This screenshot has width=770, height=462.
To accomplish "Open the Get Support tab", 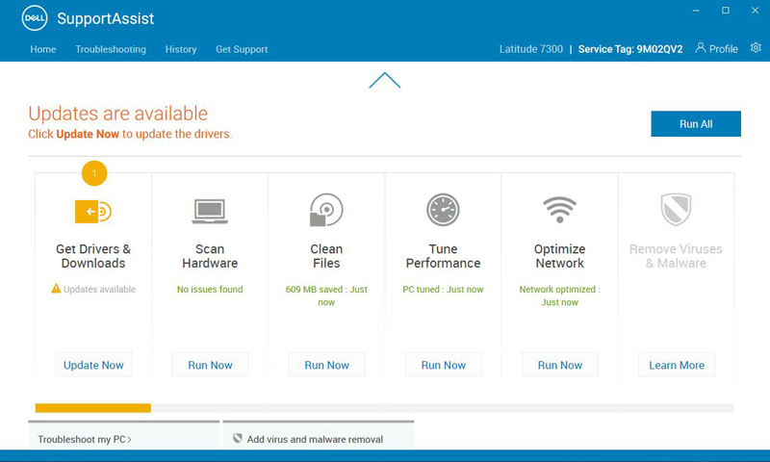I will [x=242, y=49].
